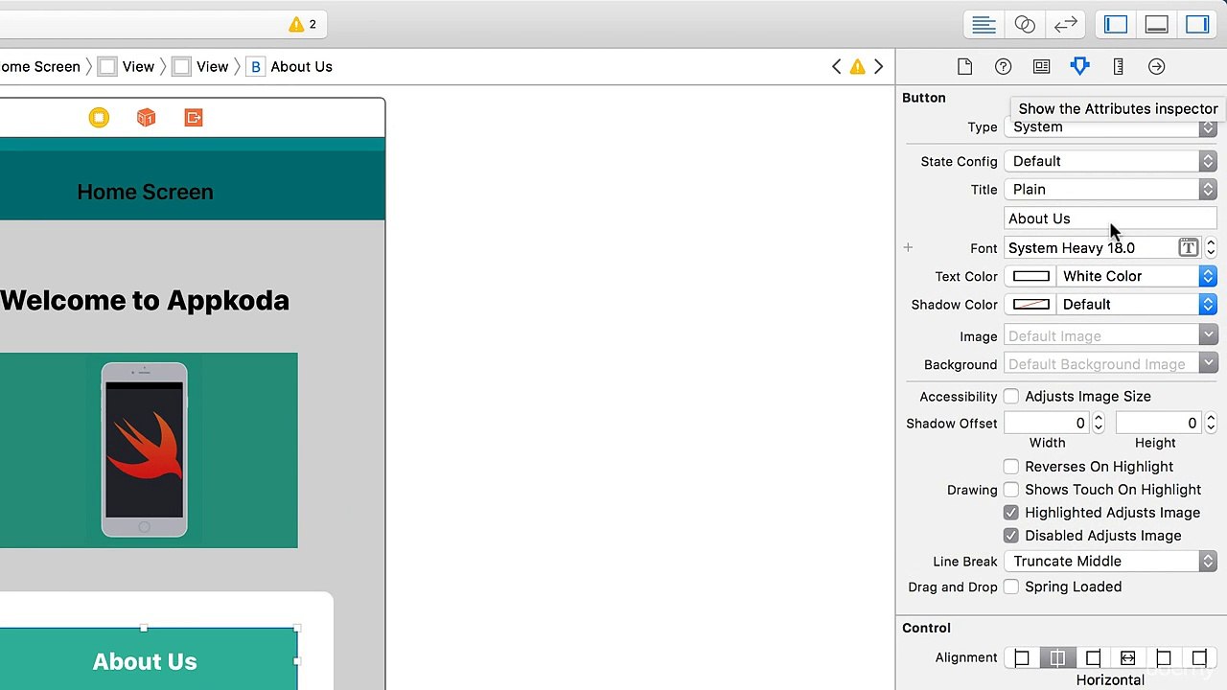This screenshot has height=690, width=1227.
Task: Select About Us in the jump bar
Action: tap(289, 66)
